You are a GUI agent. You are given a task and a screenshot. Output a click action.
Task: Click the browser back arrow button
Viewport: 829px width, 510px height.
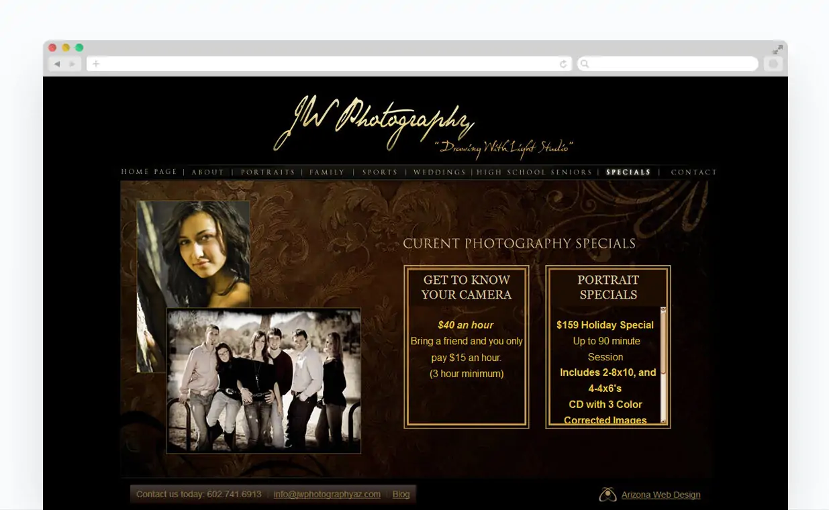point(57,64)
